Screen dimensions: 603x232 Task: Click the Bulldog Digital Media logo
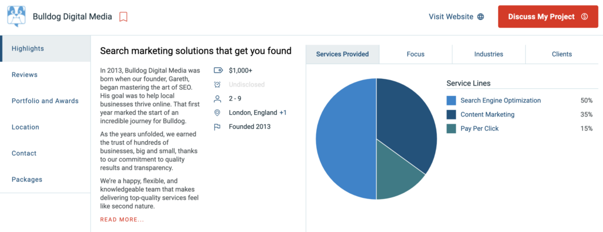tap(16, 16)
